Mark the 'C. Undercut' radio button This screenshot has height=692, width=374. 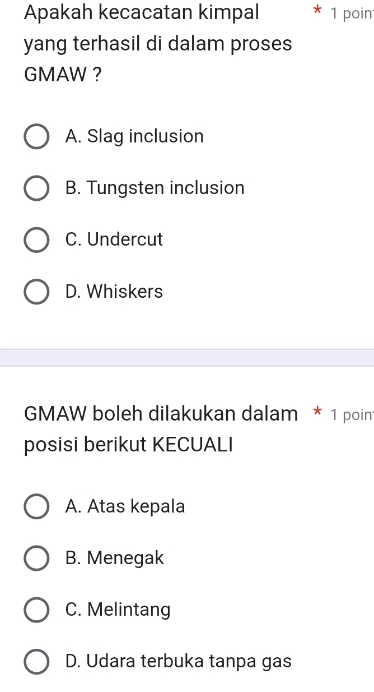click(36, 240)
